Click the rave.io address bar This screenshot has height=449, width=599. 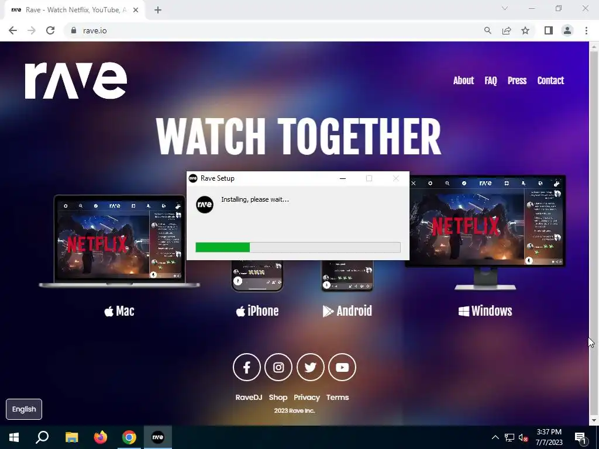click(x=271, y=30)
